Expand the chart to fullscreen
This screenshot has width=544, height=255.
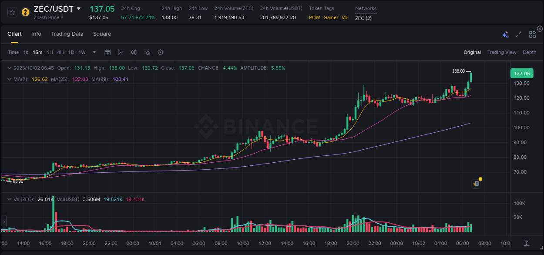tap(518, 34)
